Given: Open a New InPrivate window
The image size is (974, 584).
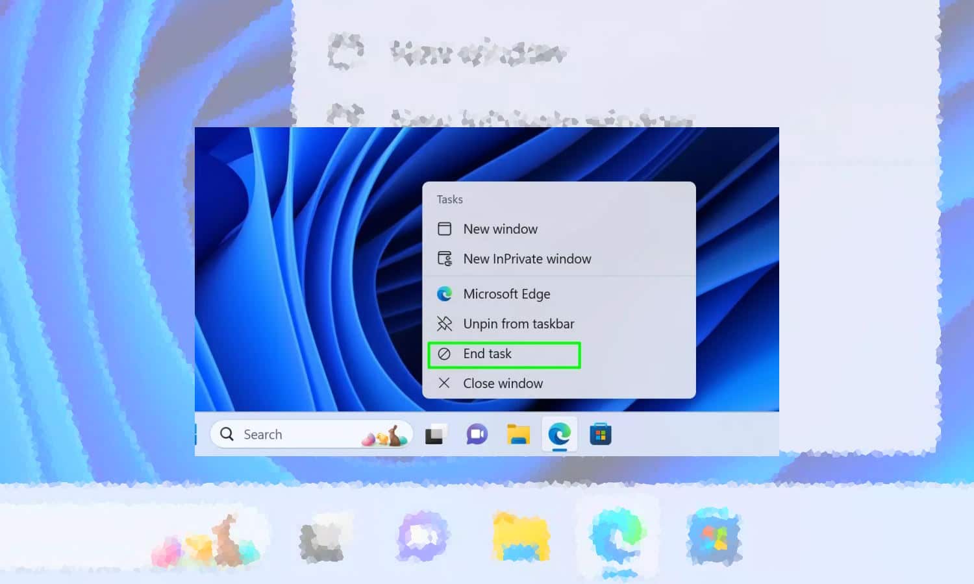Looking at the screenshot, I should tap(527, 259).
